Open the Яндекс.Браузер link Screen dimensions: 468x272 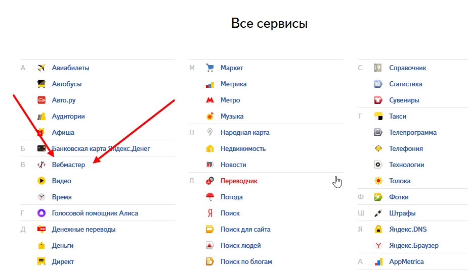[x=414, y=246]
